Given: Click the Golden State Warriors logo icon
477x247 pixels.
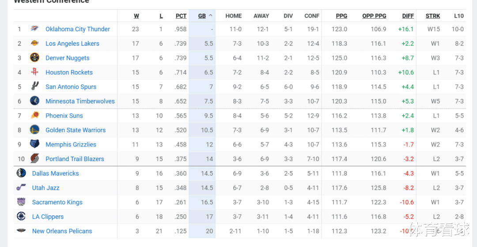Looking at the screenshot, I should click(x=34, y=130).
